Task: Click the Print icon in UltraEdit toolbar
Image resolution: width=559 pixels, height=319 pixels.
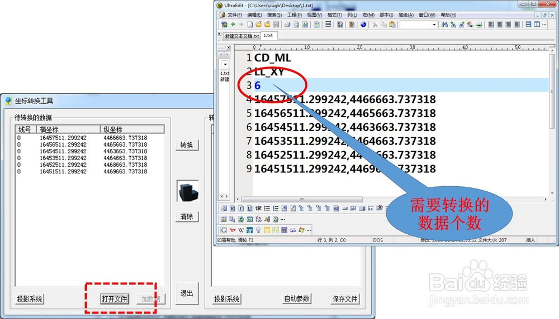Action: [x=287, y=25]
